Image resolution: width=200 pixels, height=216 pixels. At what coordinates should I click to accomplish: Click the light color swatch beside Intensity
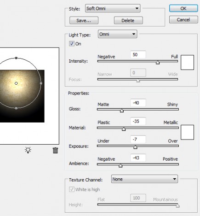tap(187, 62)
